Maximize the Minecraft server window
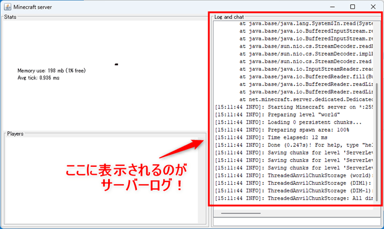Viewport: 384px width, 229px height. [x=353, y=7]
